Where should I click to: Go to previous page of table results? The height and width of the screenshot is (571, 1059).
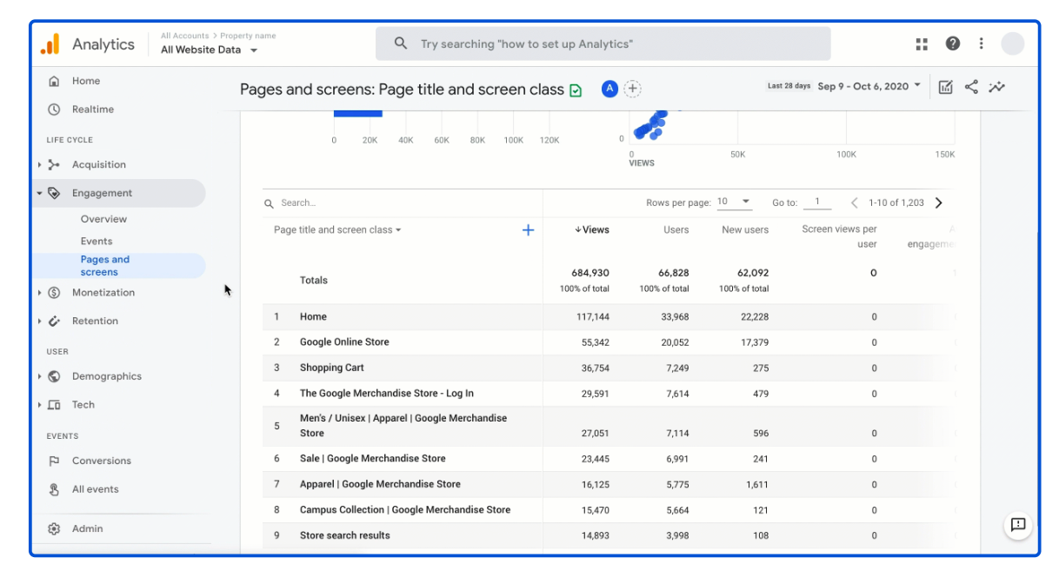[855, 203]
